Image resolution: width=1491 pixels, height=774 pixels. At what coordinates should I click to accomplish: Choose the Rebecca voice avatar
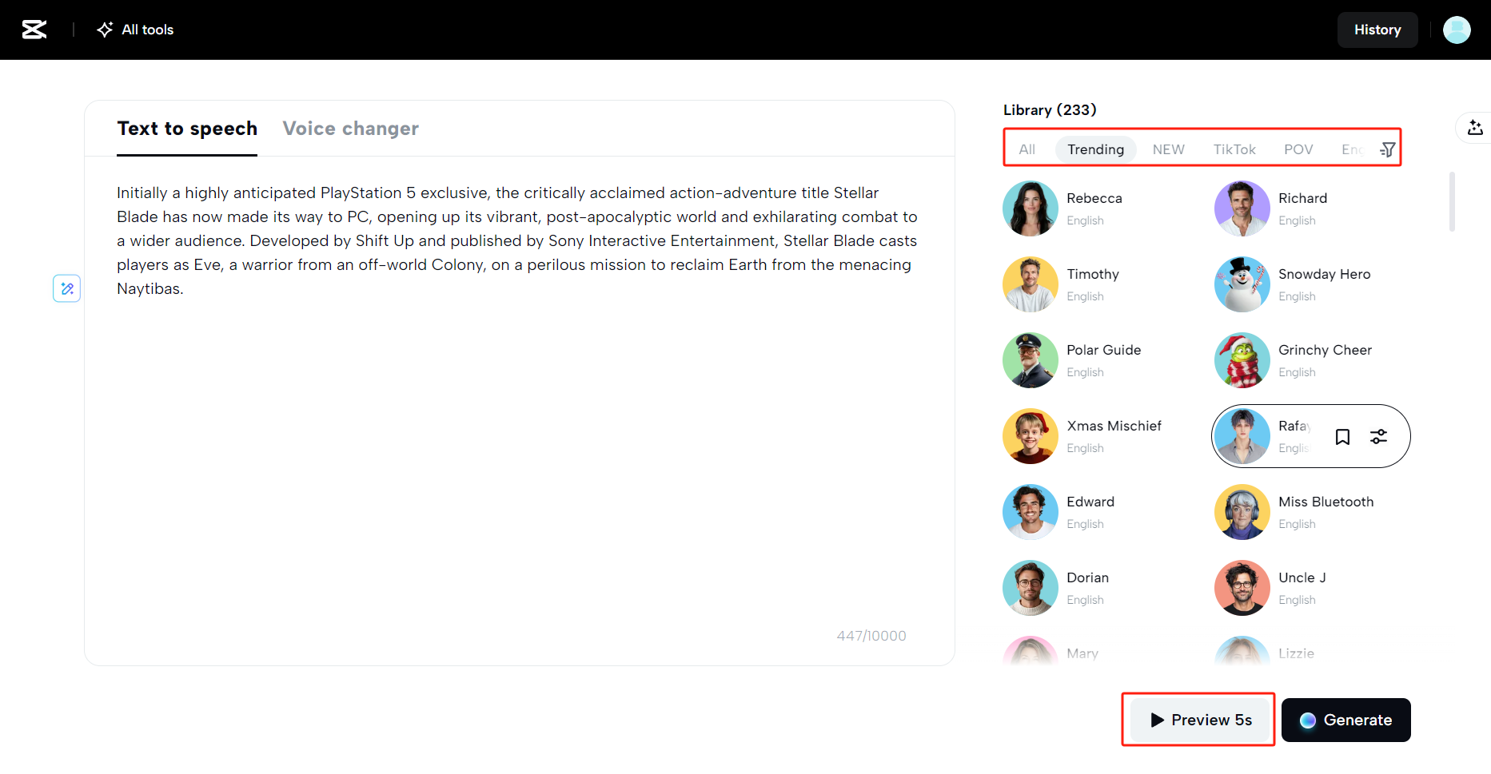coord(1031,208)
